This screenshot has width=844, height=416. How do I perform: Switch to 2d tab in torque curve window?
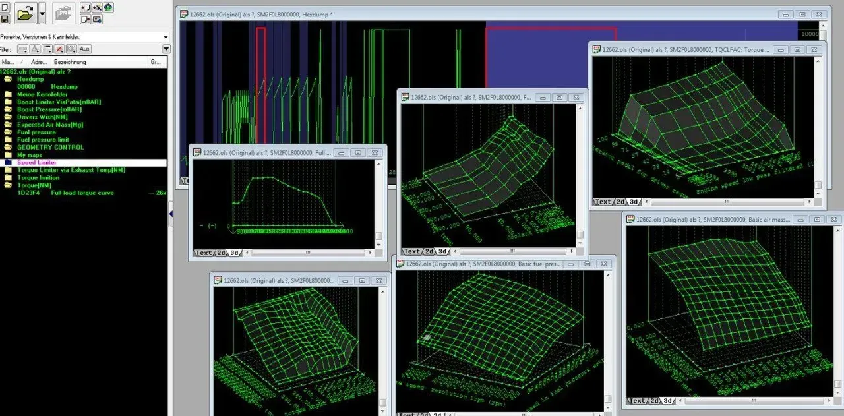(222, 253)
